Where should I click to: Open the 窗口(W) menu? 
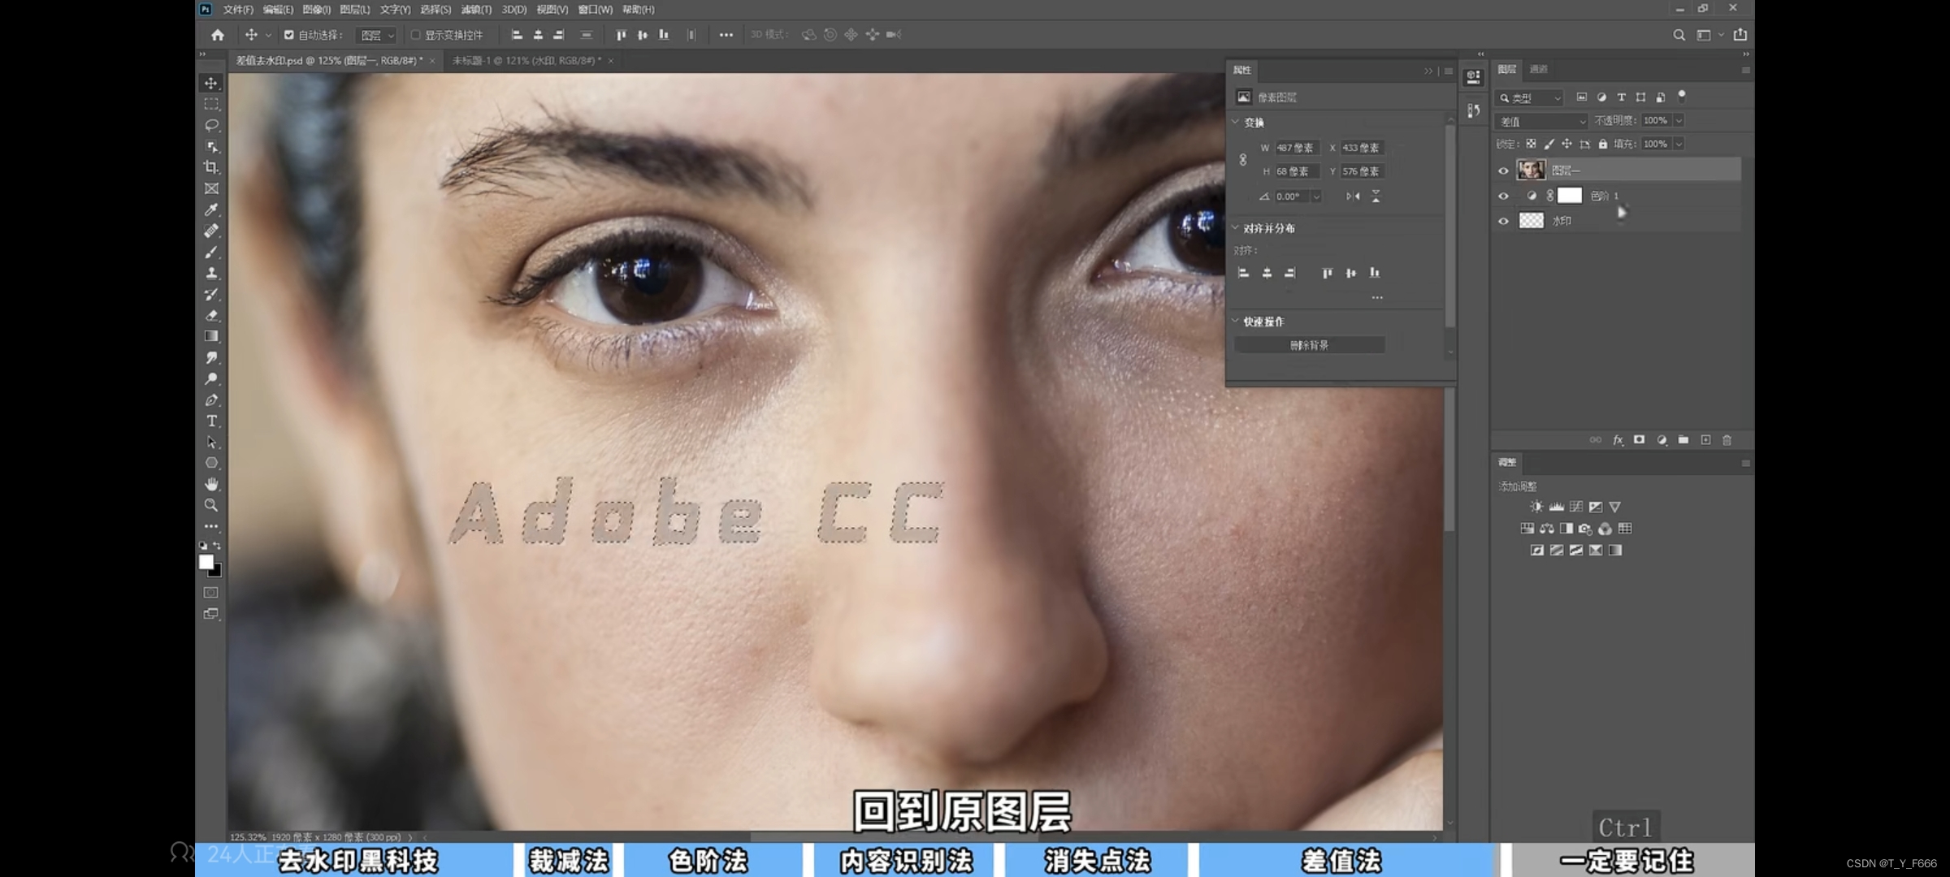(x=595, y=10)
